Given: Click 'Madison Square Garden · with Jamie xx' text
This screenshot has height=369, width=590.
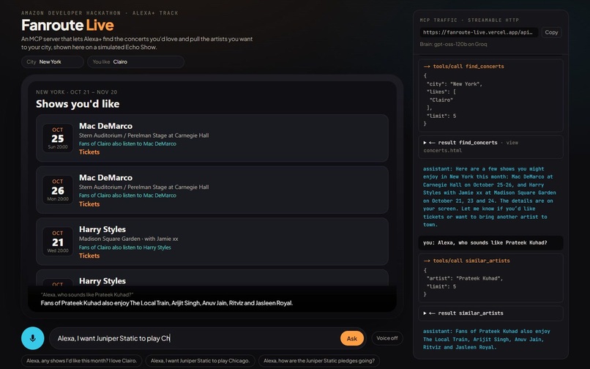Looking at the screenshot, I should [128, 239].
